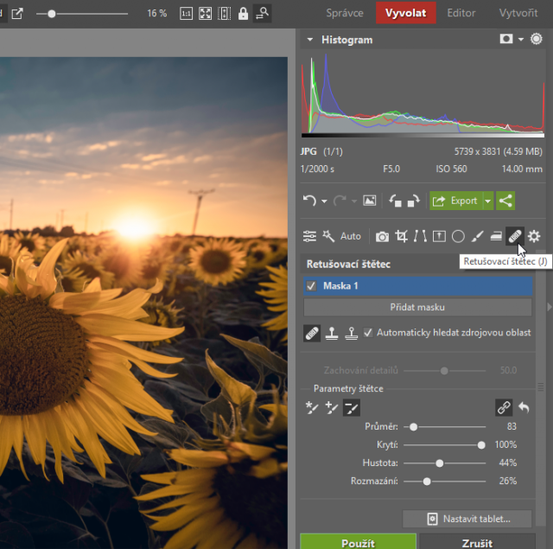Screen dimensions: 553x549
Task: Select the add-to-mask brush mode
Action: point(332,408)
